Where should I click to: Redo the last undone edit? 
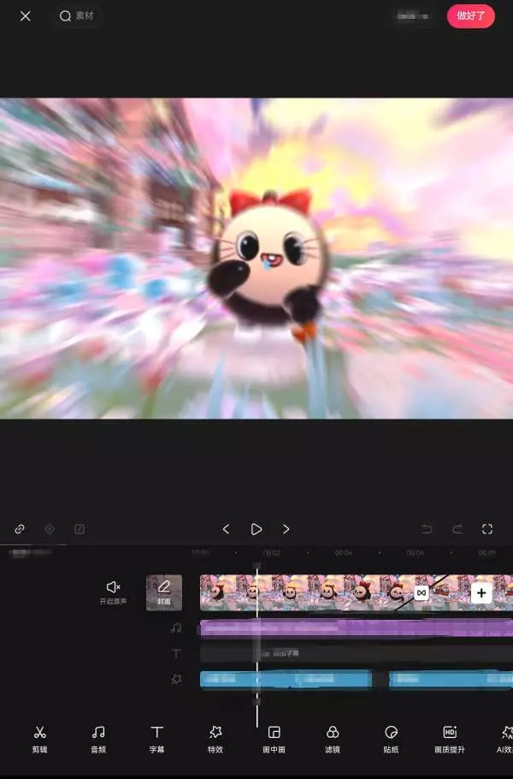pyautogui.click(x=457, y=529)
